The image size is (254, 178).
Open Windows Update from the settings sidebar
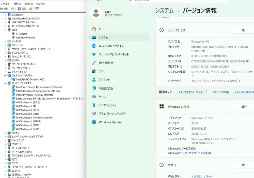click(110, 122)
